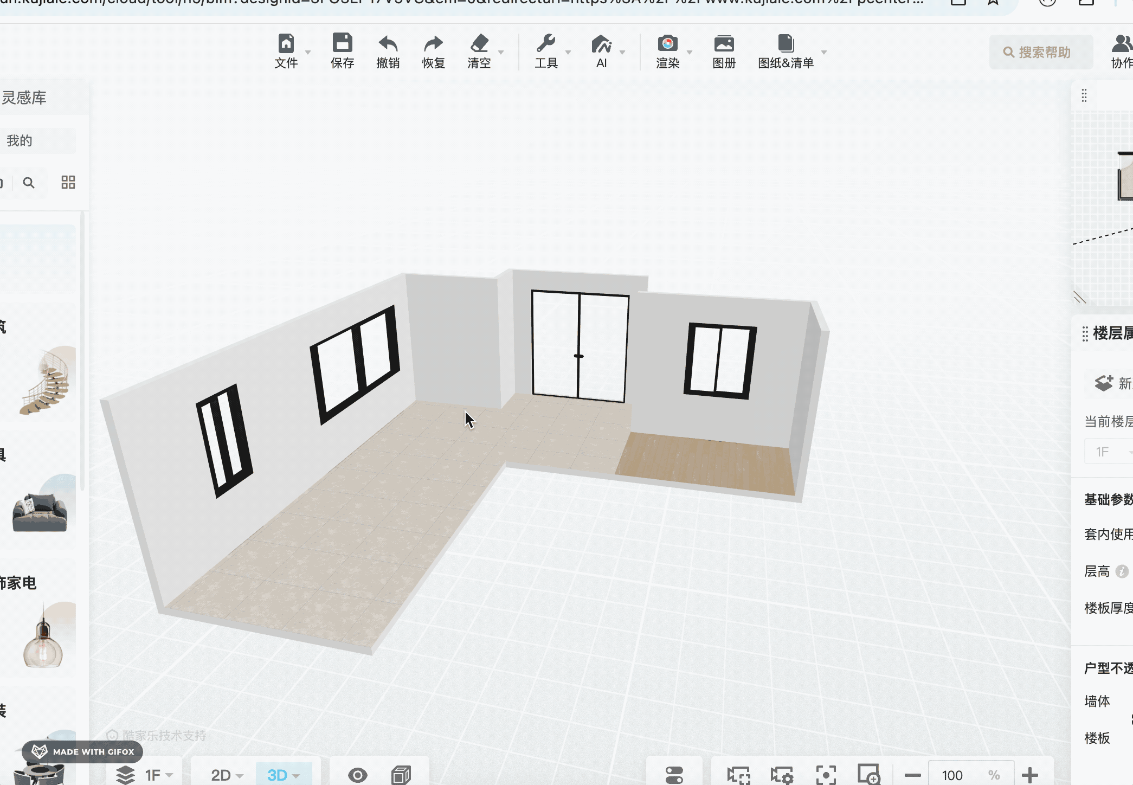1133x785 pixels.
Task: Click the select-region cursor icon
Action: point(738,775)
